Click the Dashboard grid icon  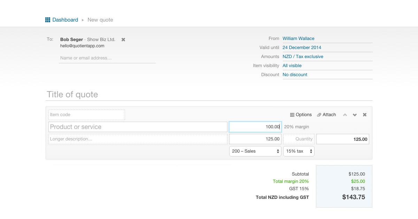pyautogui.click(x=48, y=20)
